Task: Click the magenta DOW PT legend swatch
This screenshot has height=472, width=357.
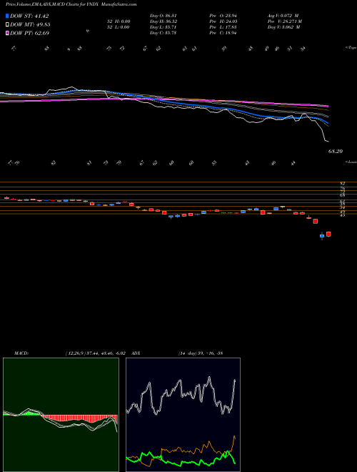Action: point(7,33)
